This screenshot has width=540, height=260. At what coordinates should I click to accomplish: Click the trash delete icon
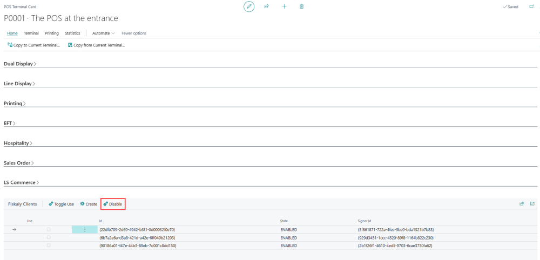click(x=301, y=6)
